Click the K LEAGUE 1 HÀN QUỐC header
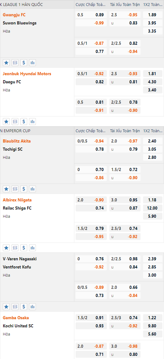The image size is (164, 359). click(21, 4)
